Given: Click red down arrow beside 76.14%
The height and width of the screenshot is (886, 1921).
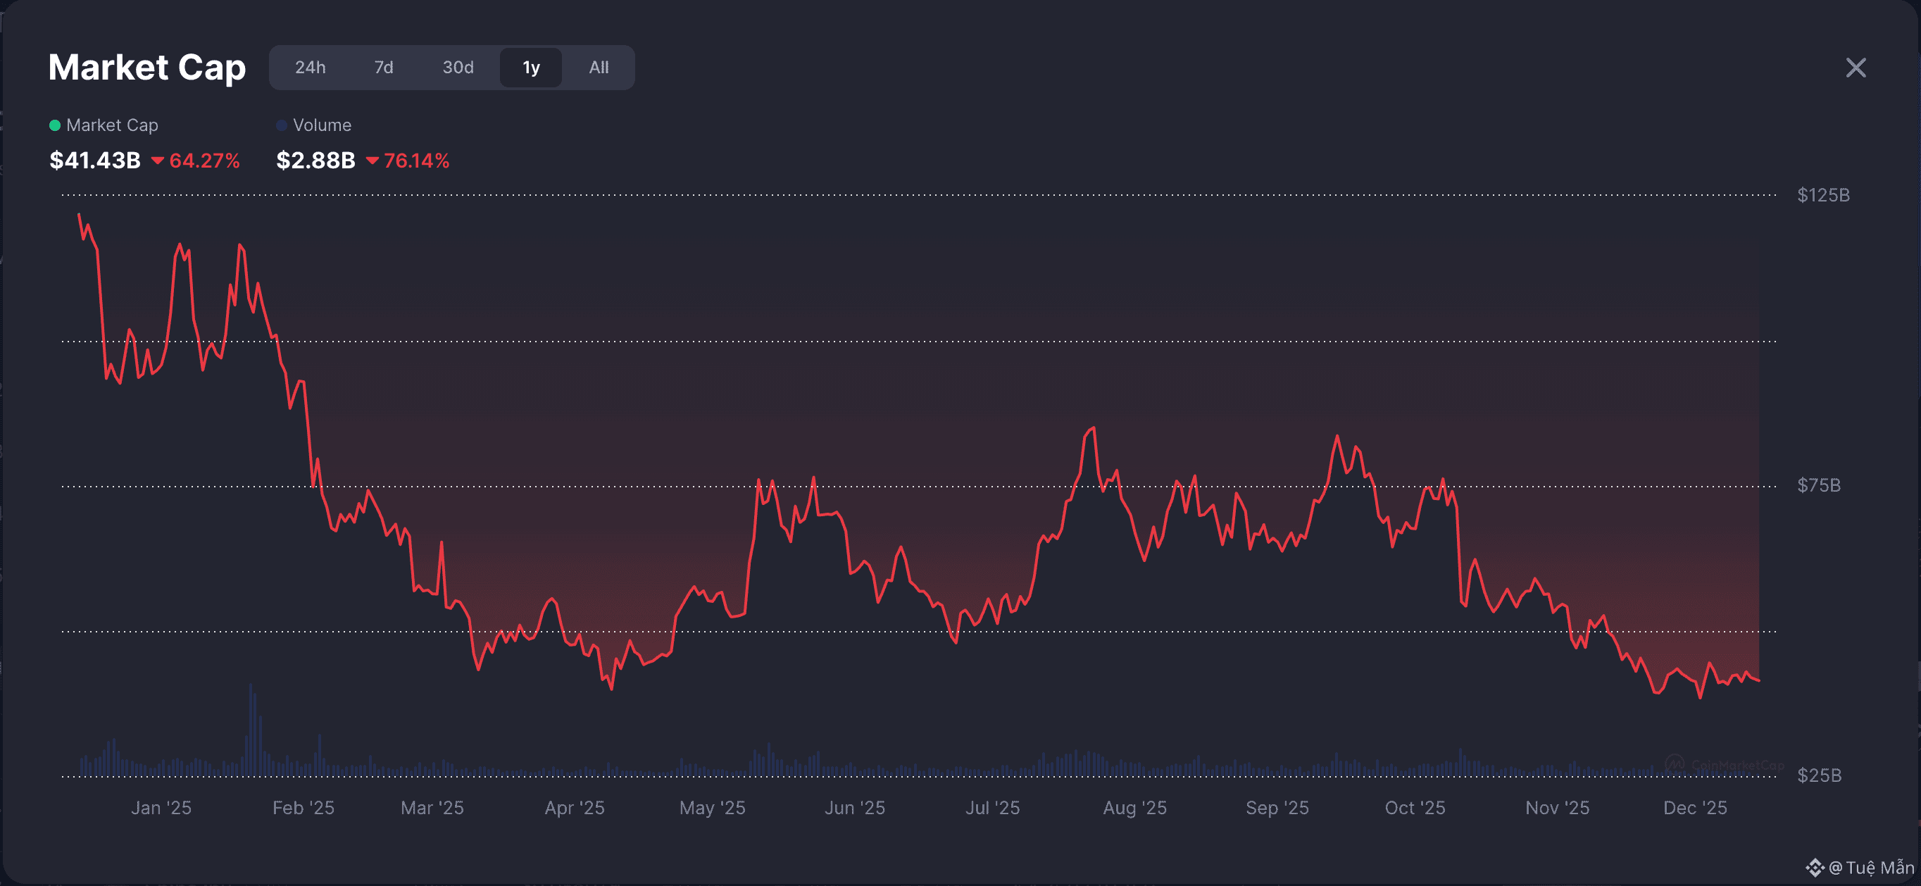Looking at the screenshot, I should click(x=372, y=161).
